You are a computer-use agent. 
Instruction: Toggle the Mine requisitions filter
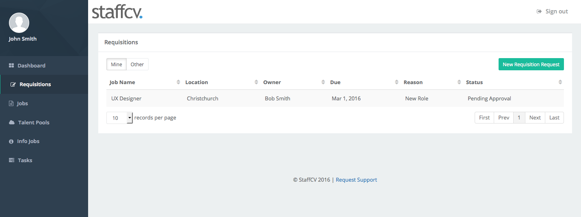click(x=117, y=64)
